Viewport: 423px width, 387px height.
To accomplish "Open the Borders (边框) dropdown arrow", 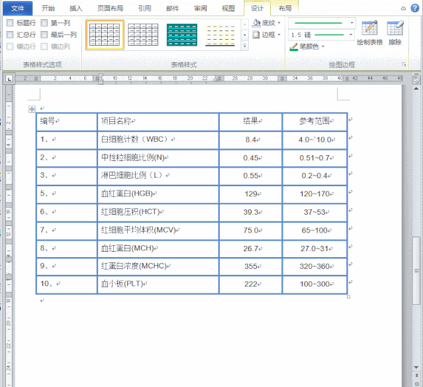I will [279, 35].
